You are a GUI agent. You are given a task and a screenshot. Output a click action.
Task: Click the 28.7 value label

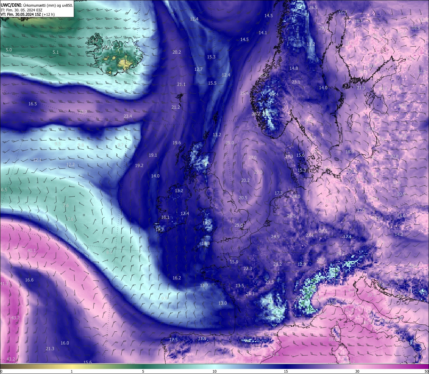321,260
